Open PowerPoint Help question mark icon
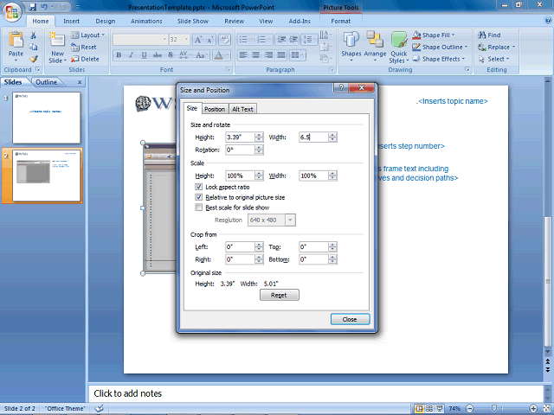The image size is (554, 415). (x=548, y=21)
